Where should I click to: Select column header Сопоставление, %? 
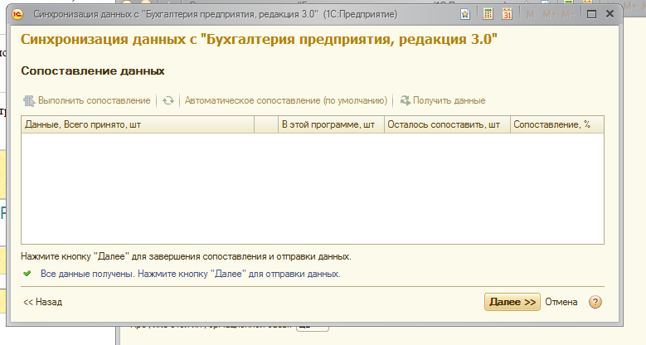[x=557, y=124]
